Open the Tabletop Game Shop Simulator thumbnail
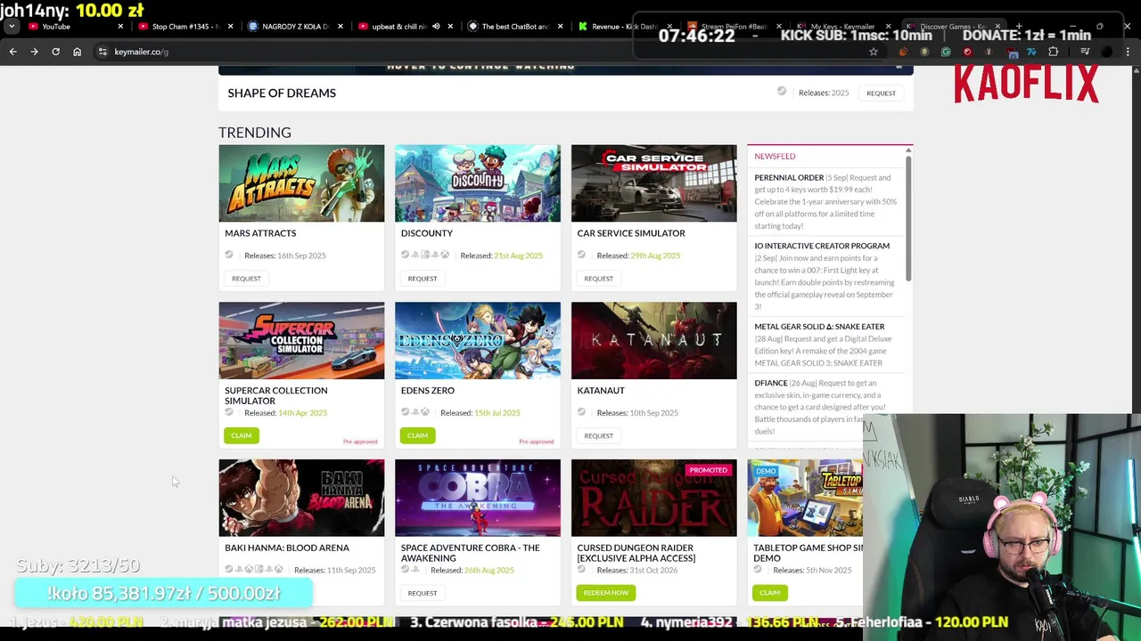This screenshot has width=1141, height=641. pos(805,499)
